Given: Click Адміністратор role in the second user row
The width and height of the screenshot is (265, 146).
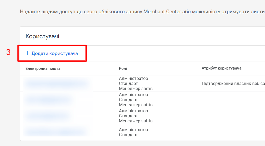Looking at the screenshot, I should (x=133, y=95).
